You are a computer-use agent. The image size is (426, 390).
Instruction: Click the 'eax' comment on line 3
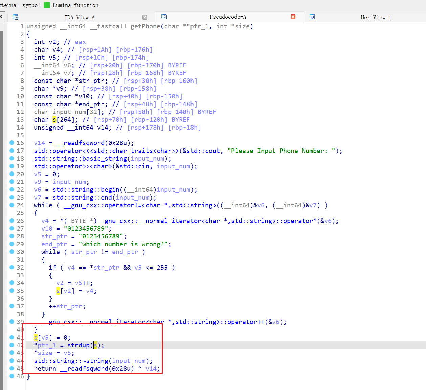[x=80, y=42]
